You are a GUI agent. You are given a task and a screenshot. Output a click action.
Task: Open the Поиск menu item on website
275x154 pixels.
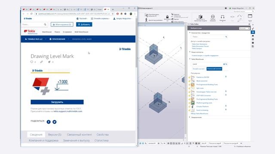click(57, 32)
